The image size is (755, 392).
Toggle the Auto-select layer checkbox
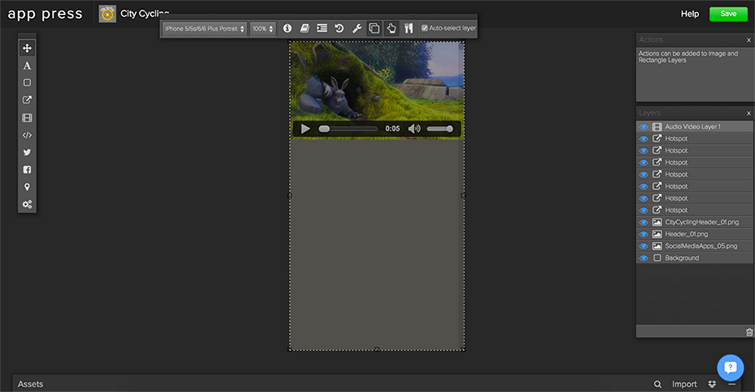coord(424,28)
